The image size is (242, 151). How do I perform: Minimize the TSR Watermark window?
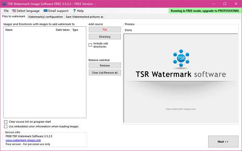coord(214,4)
